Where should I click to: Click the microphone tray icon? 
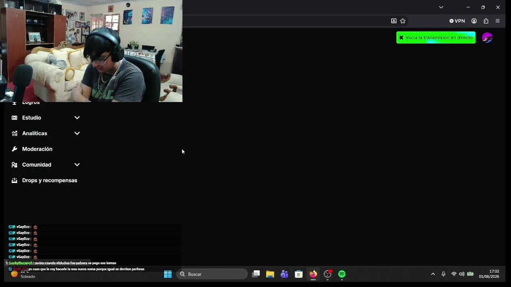point(443,274)
